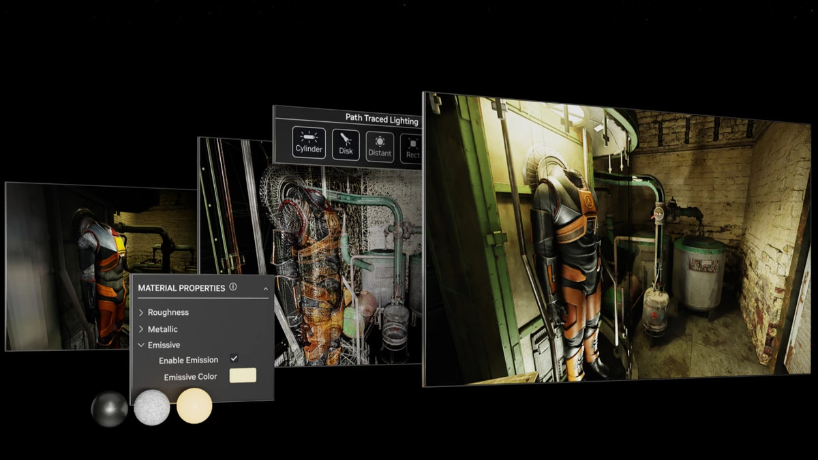This screenshot has width=818, height=460.
Task: Toggle the Enable Emission checkbox
Action: 234,358
